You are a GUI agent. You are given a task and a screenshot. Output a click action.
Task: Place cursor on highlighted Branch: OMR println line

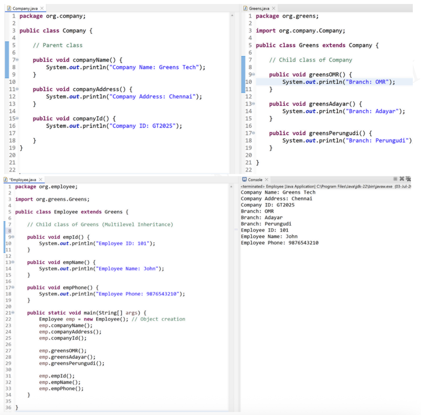(338, 82)
